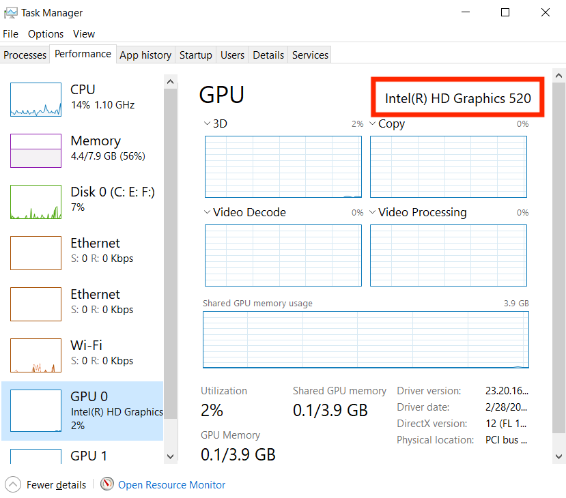This screenshot has height=498, width=566.
Task: Go to the Users tab
Action: tap(232, 55)
